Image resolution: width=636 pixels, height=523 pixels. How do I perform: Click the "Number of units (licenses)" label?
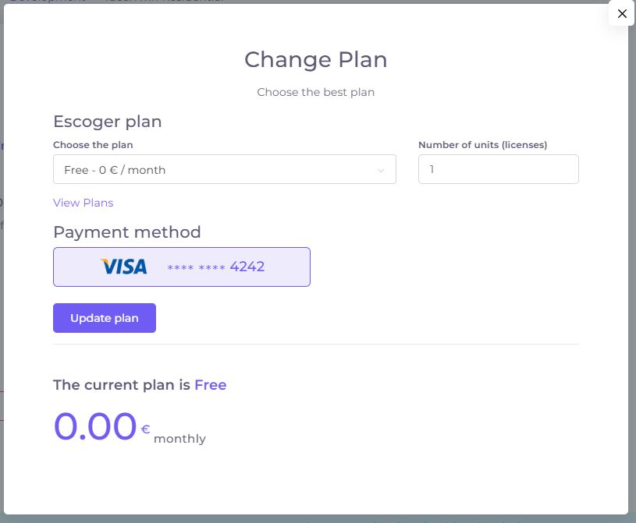(x=482, y=145)
